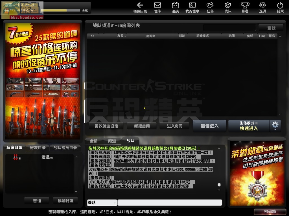Click green message from 伤城灭神
289x216 pixels.
point(144,148)
